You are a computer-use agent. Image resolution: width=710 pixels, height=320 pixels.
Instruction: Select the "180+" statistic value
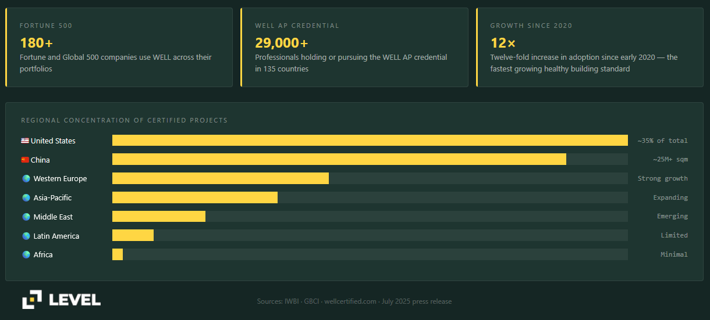[37, 43]
